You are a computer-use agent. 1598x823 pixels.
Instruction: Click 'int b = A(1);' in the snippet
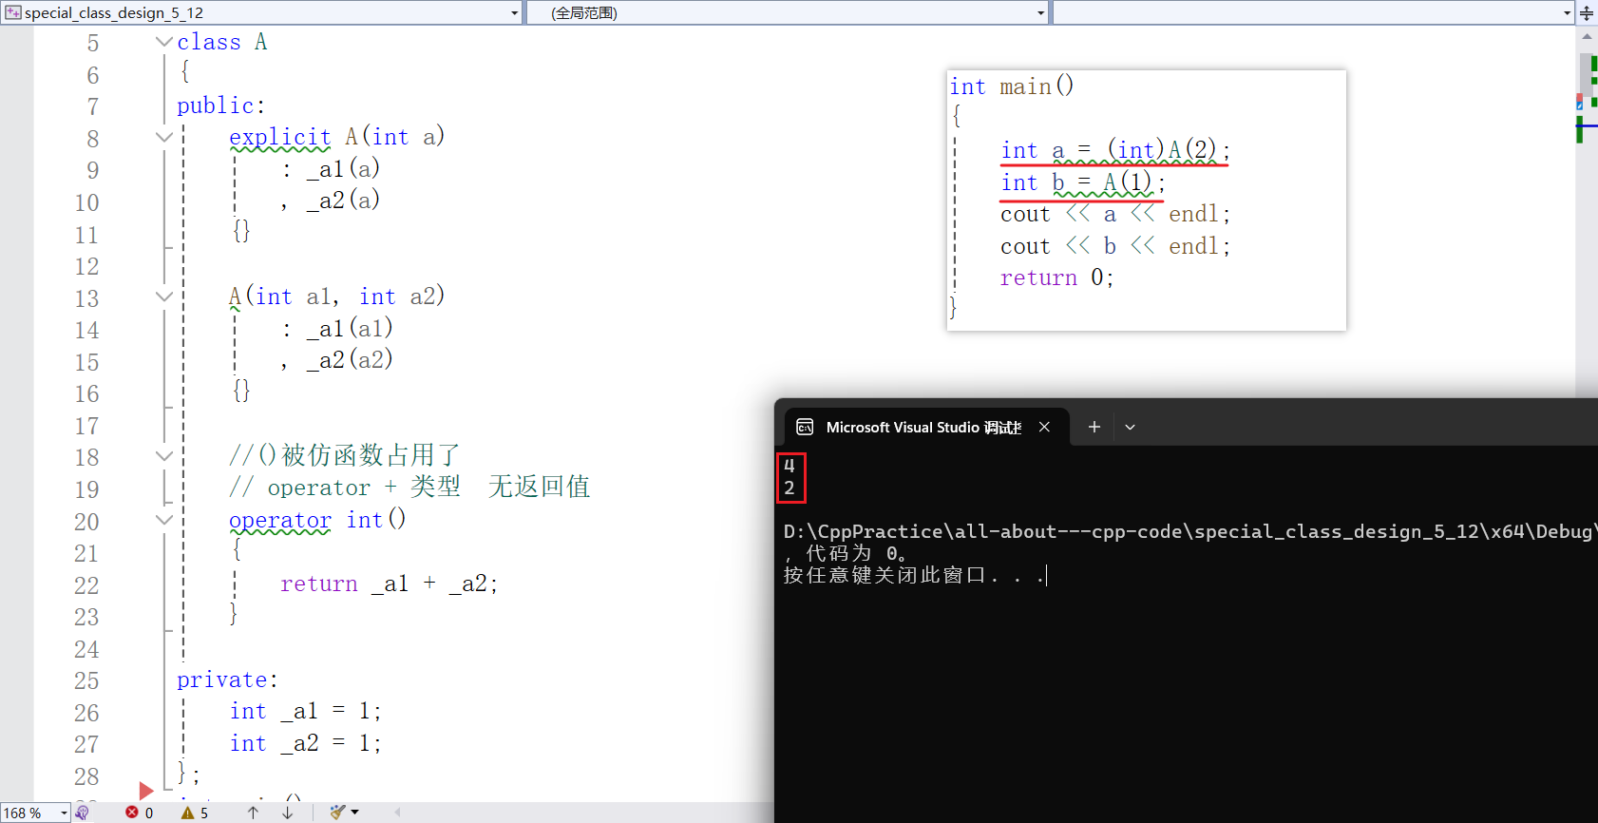click(1083, 182)
